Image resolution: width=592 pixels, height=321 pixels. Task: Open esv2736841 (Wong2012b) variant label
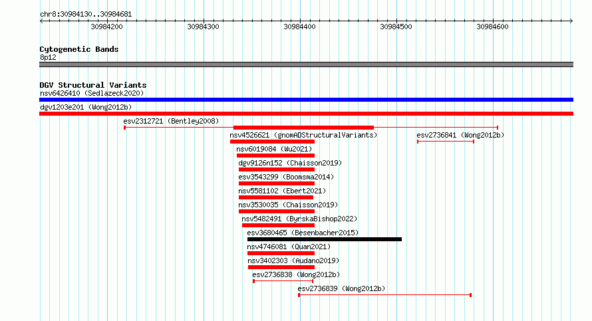pyautogui.click(x=460, y=135)
